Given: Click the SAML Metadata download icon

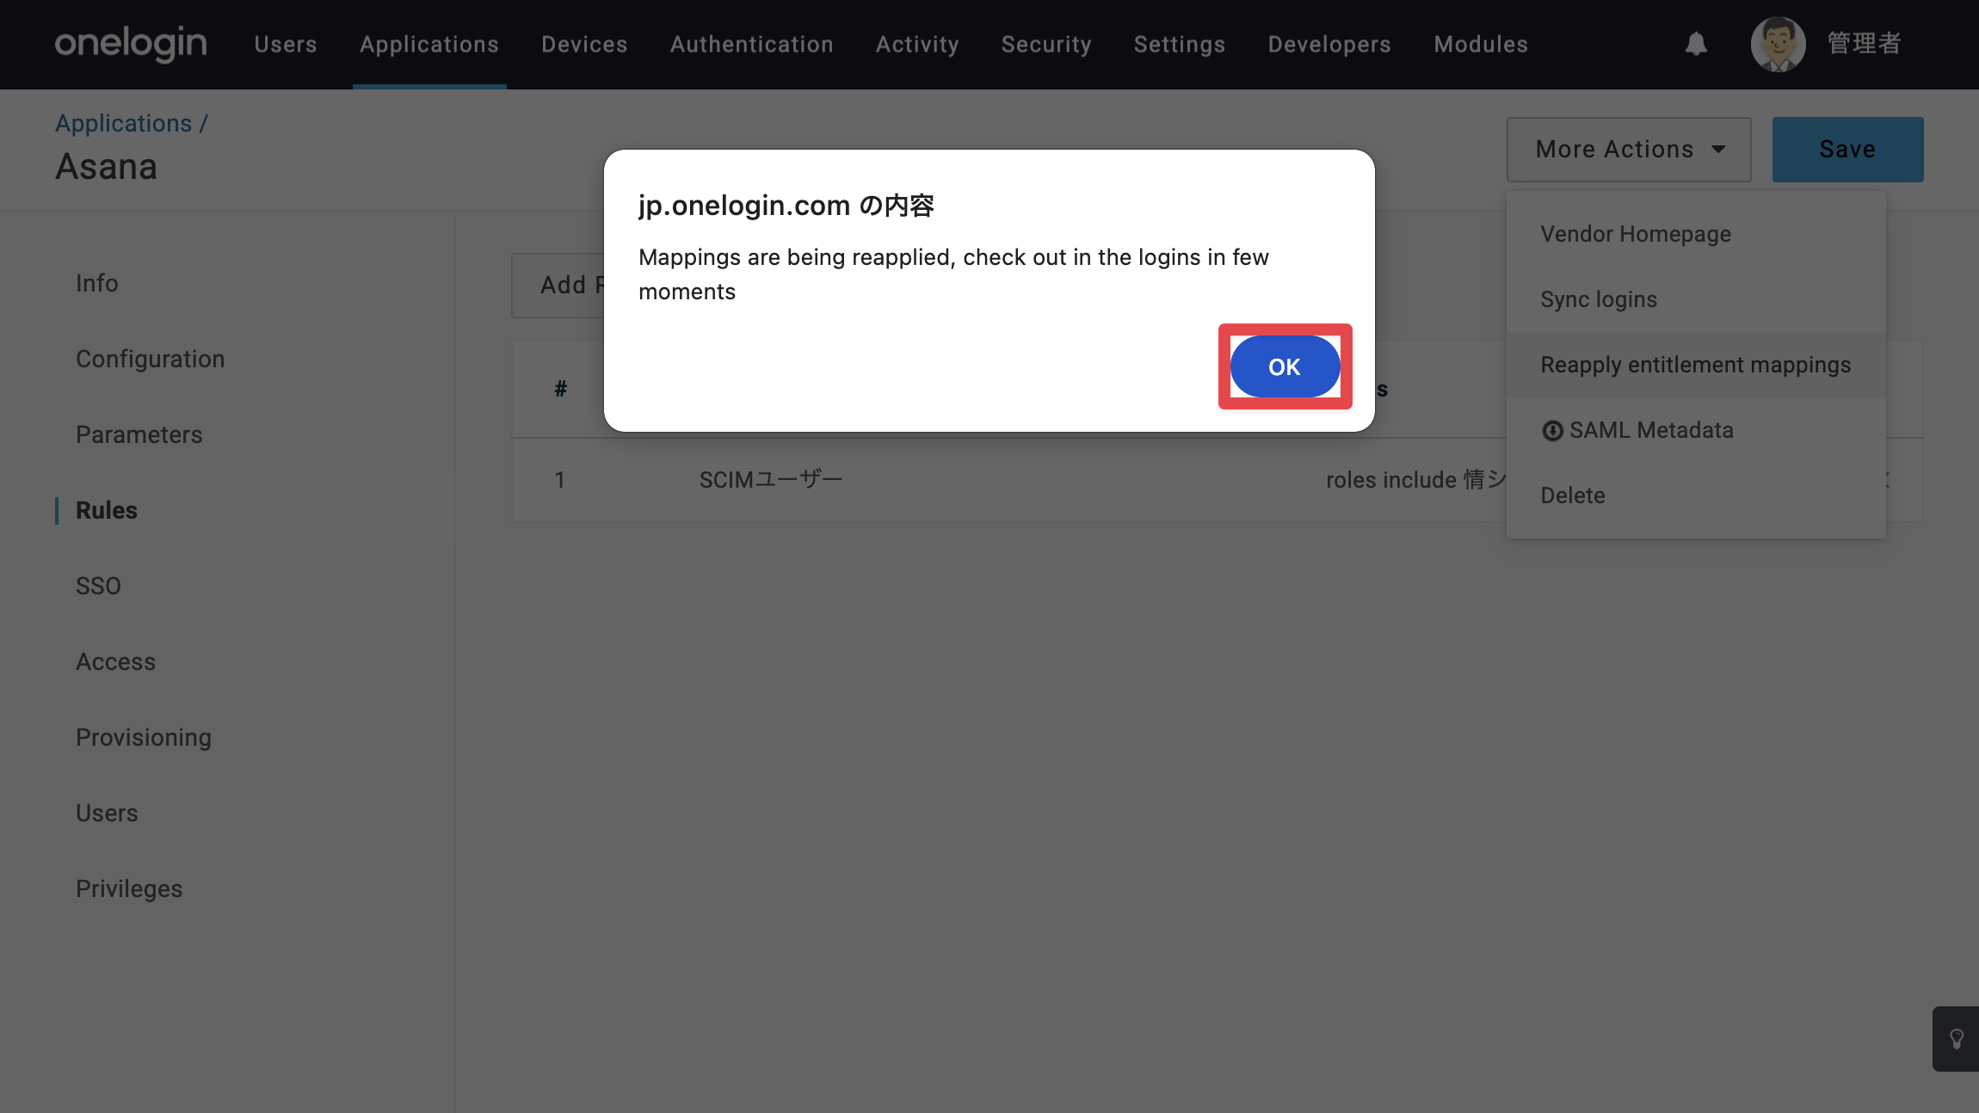Looking at the screenshot, I should coord(1552,431).
